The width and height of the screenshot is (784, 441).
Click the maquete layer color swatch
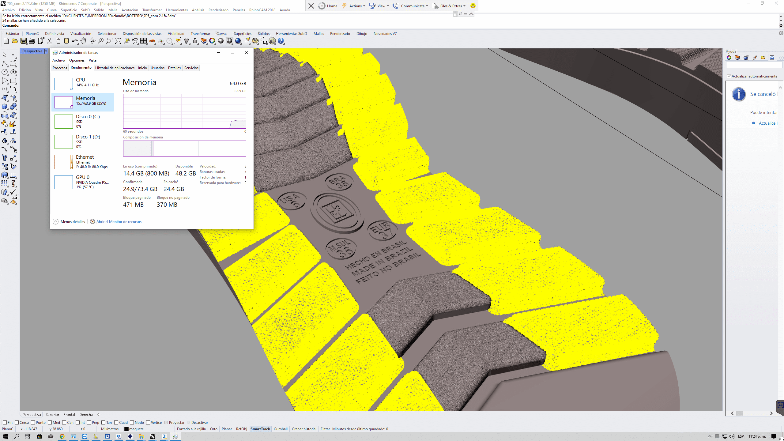coord(126,429)
